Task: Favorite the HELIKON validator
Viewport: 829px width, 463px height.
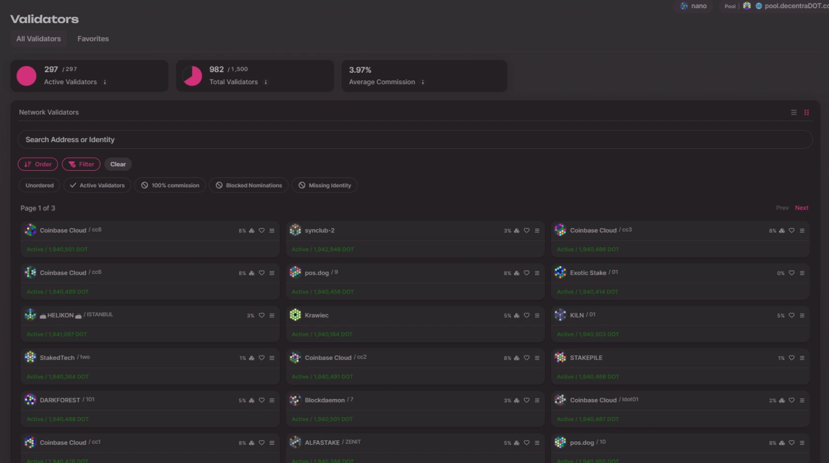Action: (262, 316)
